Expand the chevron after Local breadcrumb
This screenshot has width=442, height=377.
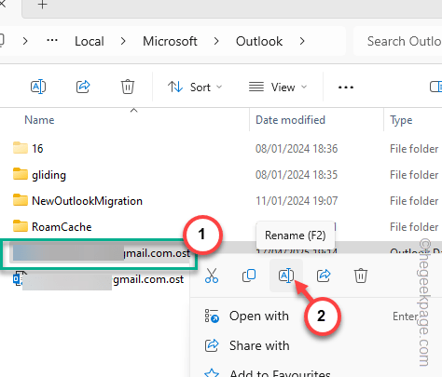click(123, 41)
